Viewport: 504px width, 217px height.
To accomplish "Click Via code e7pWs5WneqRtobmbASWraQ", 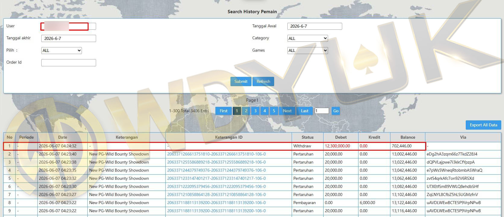I will coord(454,170).
